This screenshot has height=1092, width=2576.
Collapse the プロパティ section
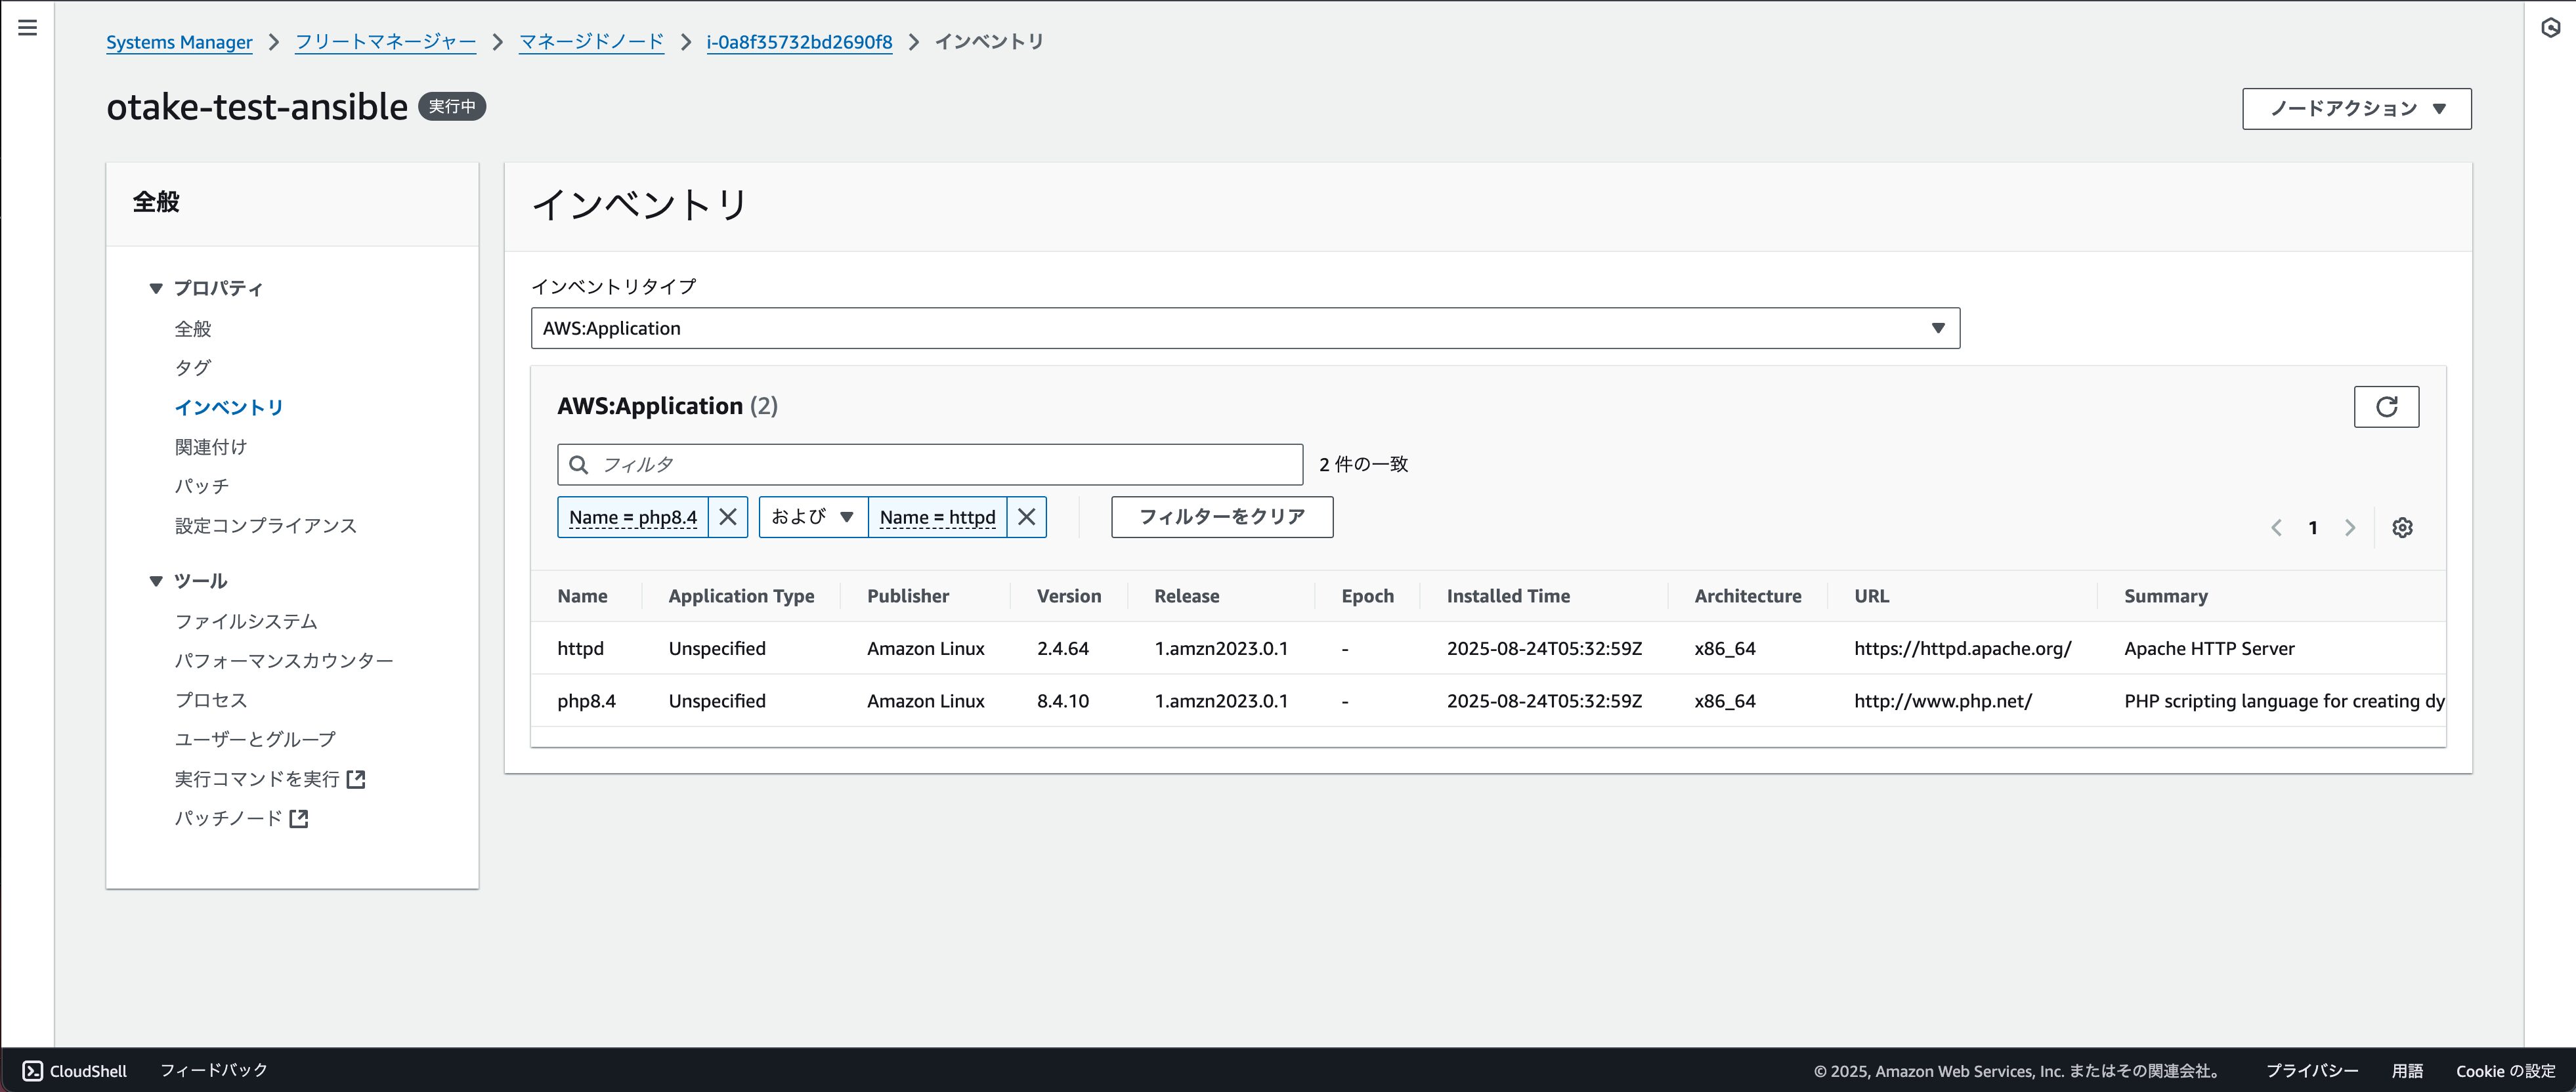tap(156, 289)
